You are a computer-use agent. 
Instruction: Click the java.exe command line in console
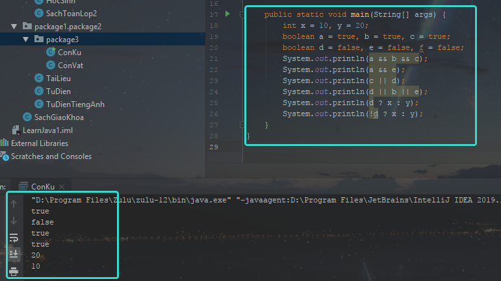click(x=266, y=200)
